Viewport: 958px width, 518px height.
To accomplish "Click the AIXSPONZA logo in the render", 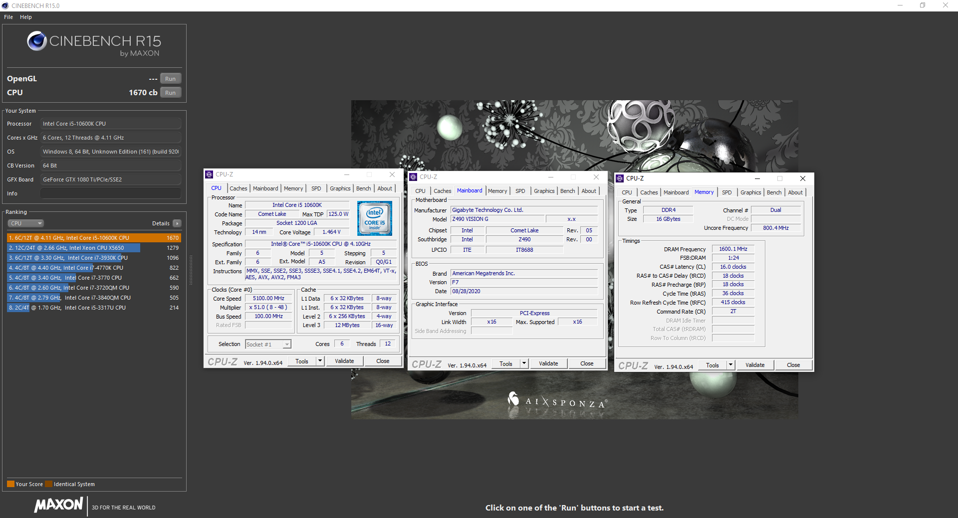I will click(557, 401).
